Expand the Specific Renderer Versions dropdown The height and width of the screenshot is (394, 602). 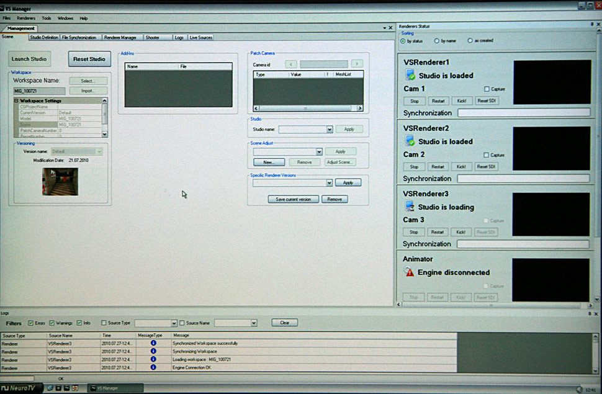tap(328, 183)
